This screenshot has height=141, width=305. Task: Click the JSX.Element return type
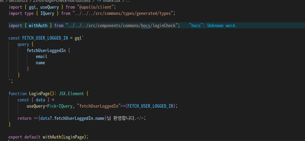(71, 94)
